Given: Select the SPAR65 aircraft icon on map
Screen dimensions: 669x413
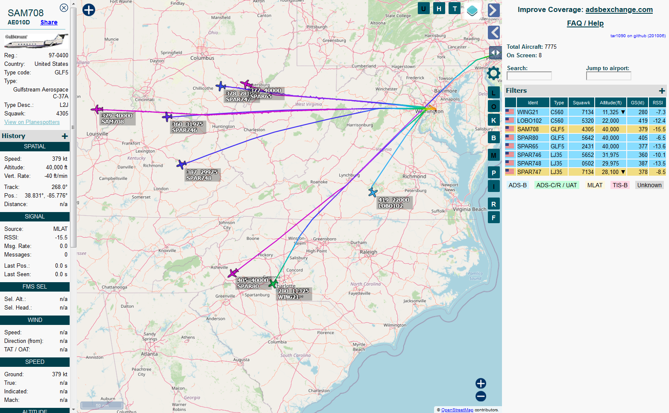Looking at the screenshot, I should coord(245,84).
